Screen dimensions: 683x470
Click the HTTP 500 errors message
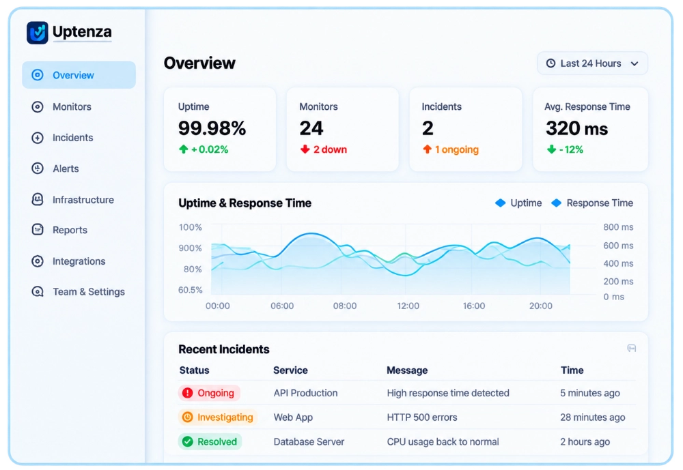(x=422, y=417)
